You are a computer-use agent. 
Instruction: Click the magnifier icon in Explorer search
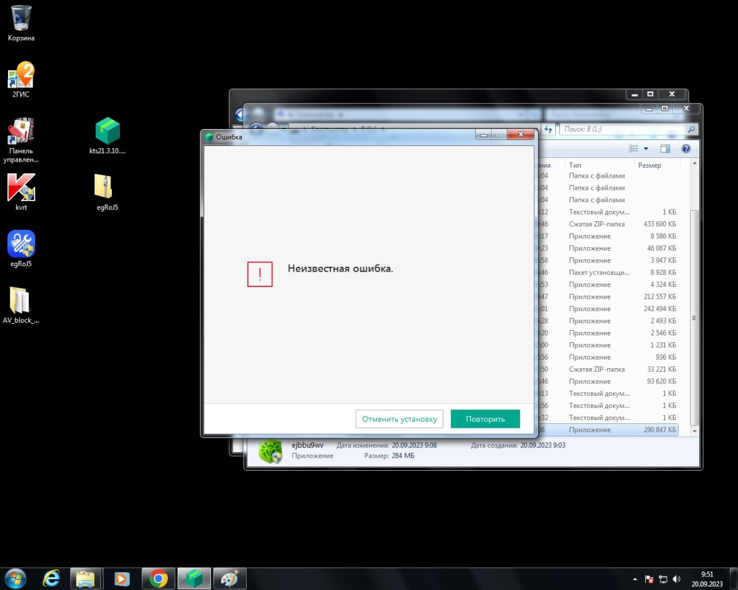[x=692, y=129]
